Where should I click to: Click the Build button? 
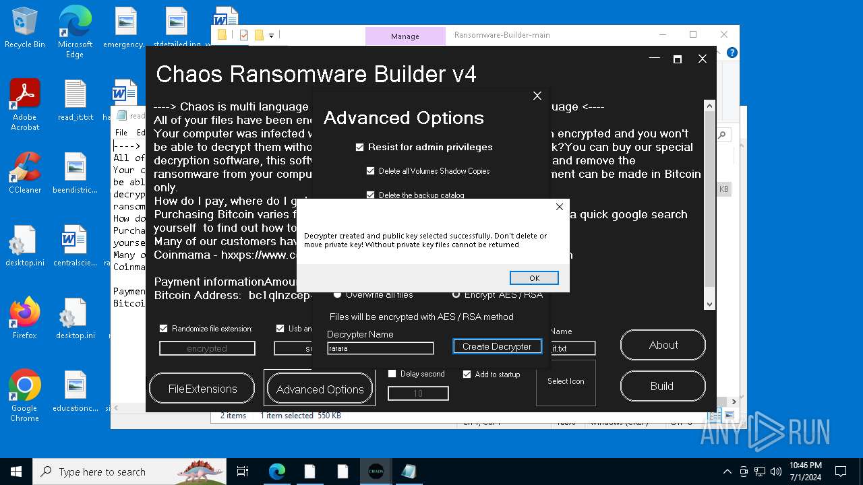(663, 386)
